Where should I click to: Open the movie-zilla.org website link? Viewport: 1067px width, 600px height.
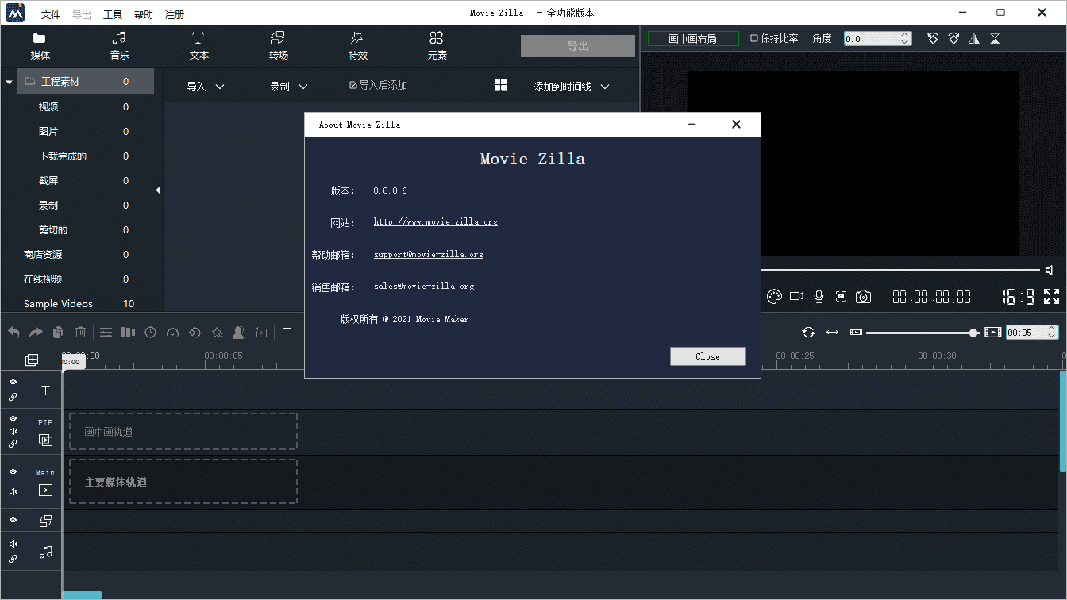[x=436, y=222]
